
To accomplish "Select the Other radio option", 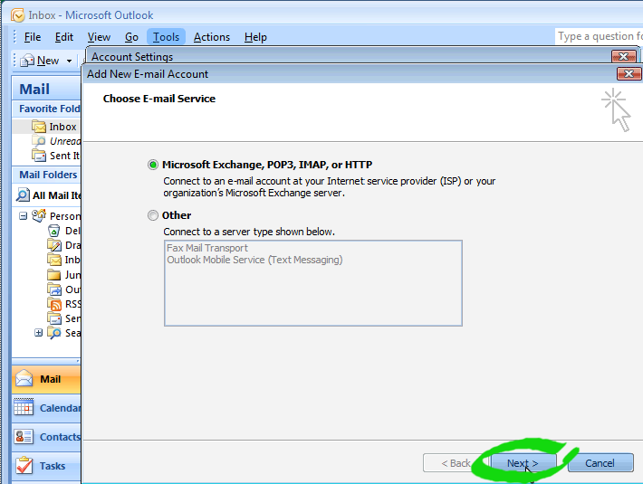I will [153, 215].
